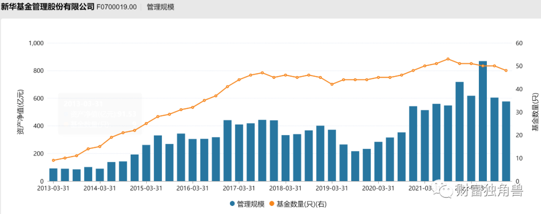The height and width of the screenshot is (214, 541).
Task: Select the 2015-03-31 x-axis label
Action: pos(146,188)
